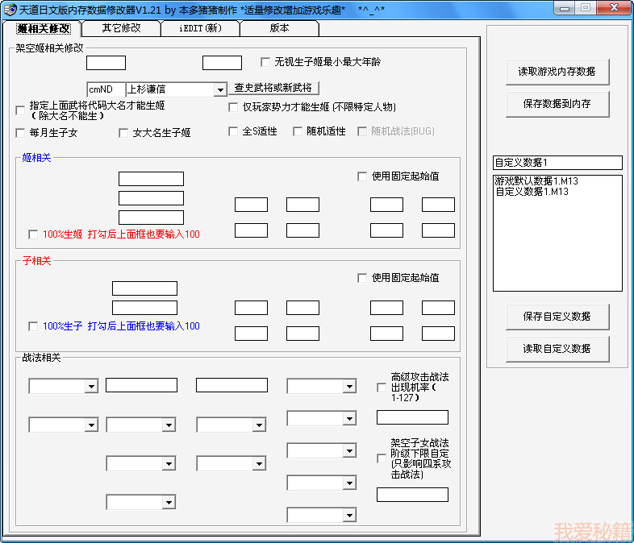
Task: Toggle the 每月生子女 checkbox
Action: [21, 132]
